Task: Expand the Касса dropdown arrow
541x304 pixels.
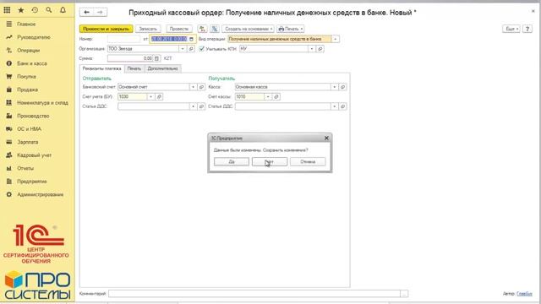Action: 335,87
